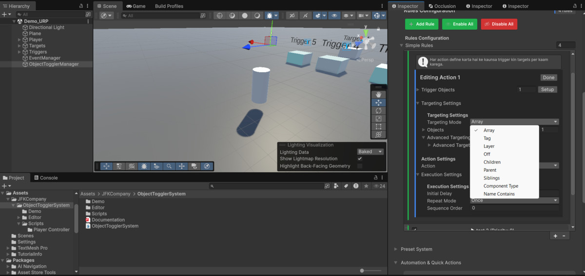Toggle the Project panel lock
The height and width of the screenshot is (276, 585).
click(375, 178)
